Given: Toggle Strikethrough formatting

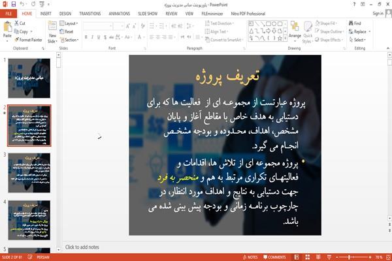Looking at the screenshot, I should point(112,37).
